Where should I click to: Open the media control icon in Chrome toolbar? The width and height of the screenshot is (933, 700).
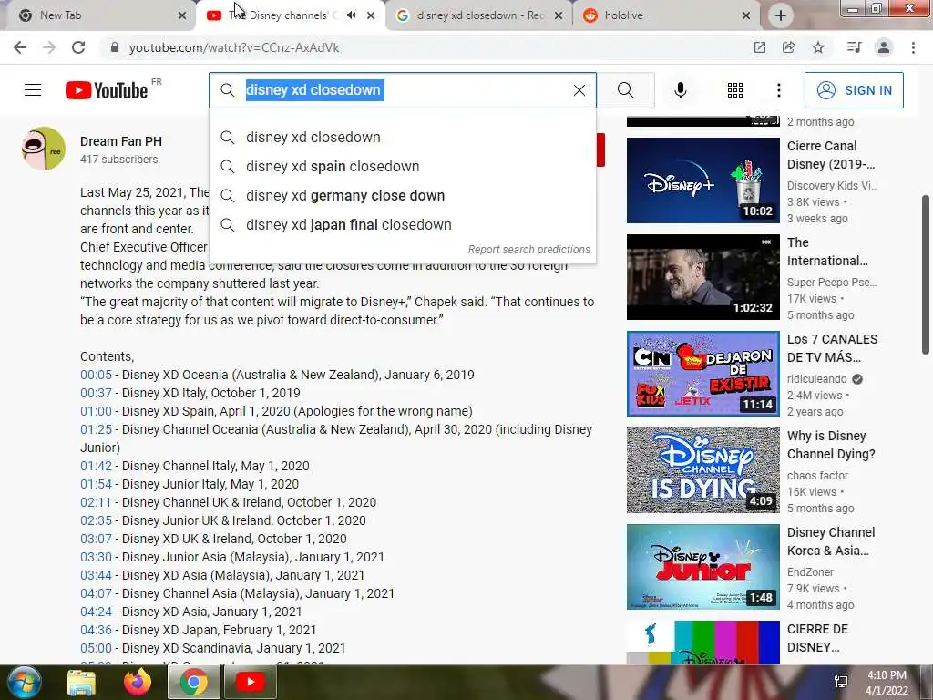click(854, 47)
